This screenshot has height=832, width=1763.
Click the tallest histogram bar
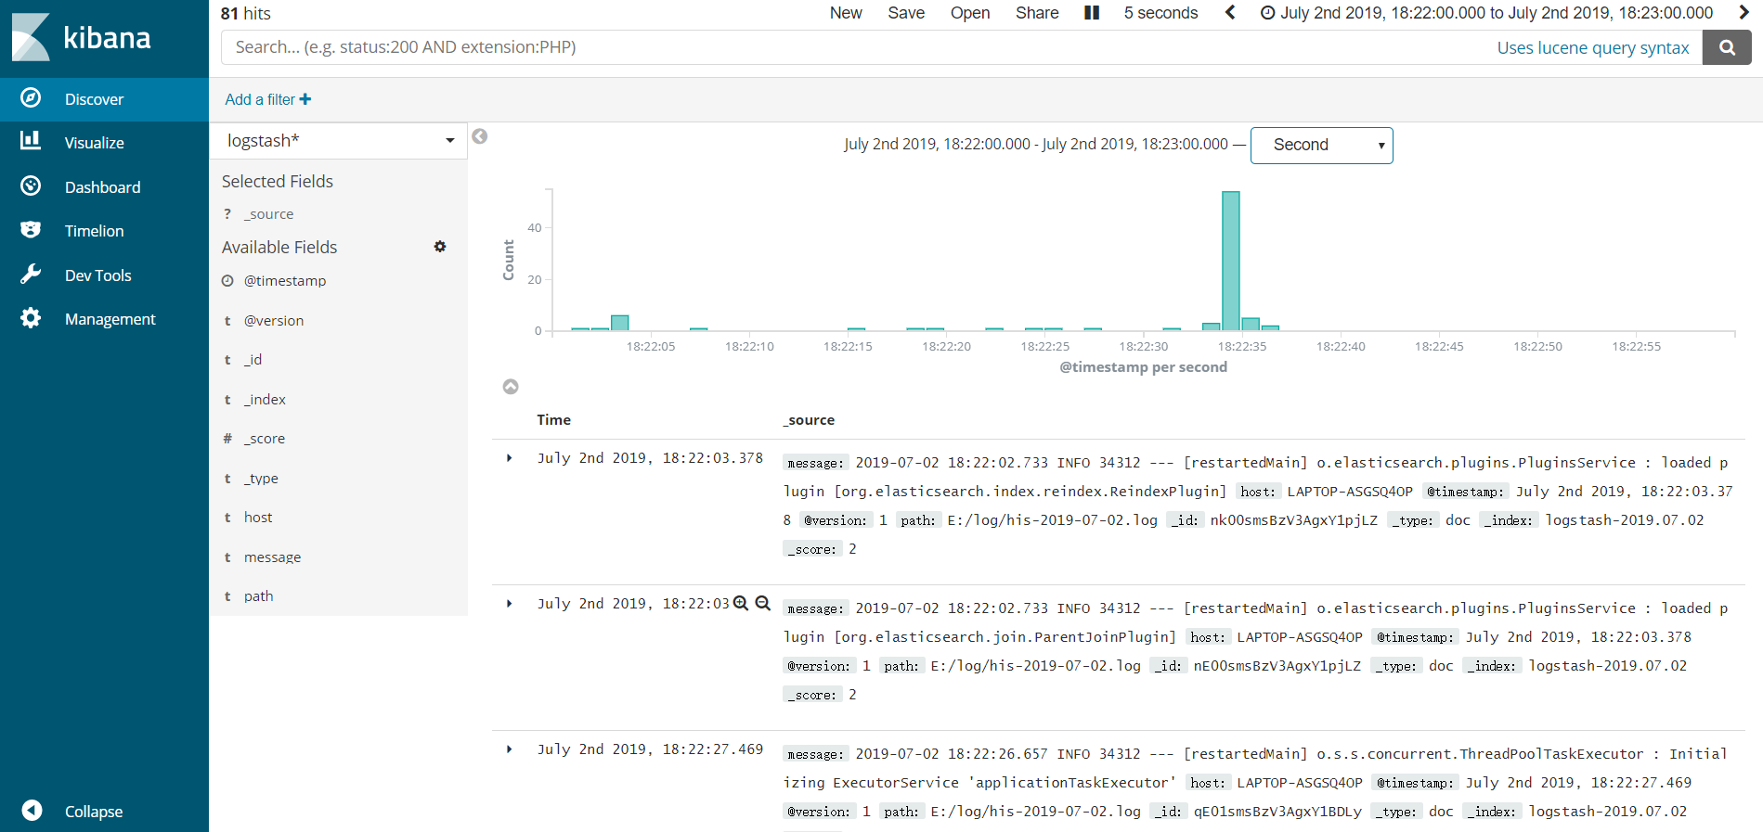[1231, 261]
